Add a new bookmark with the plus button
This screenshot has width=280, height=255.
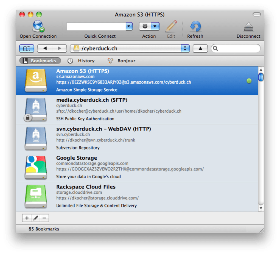coord(26,218)
